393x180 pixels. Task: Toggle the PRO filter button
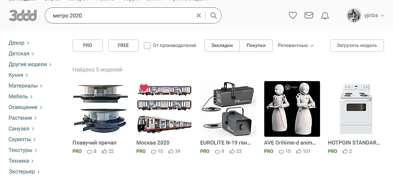pyautogui.click(x=88, y=46)
